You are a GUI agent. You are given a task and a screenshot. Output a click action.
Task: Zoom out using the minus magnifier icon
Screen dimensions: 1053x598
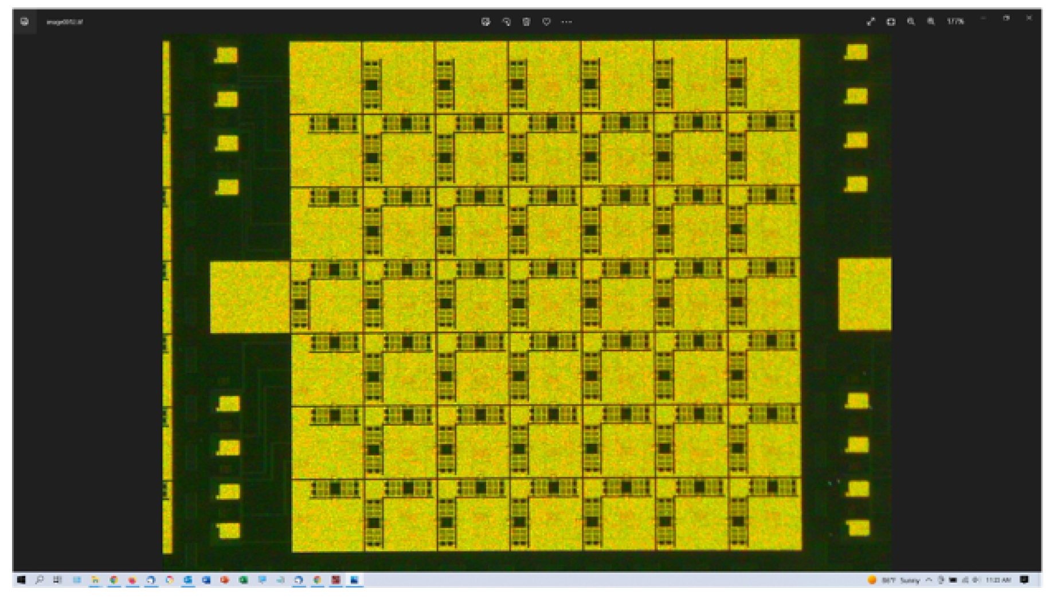(911, 22)
